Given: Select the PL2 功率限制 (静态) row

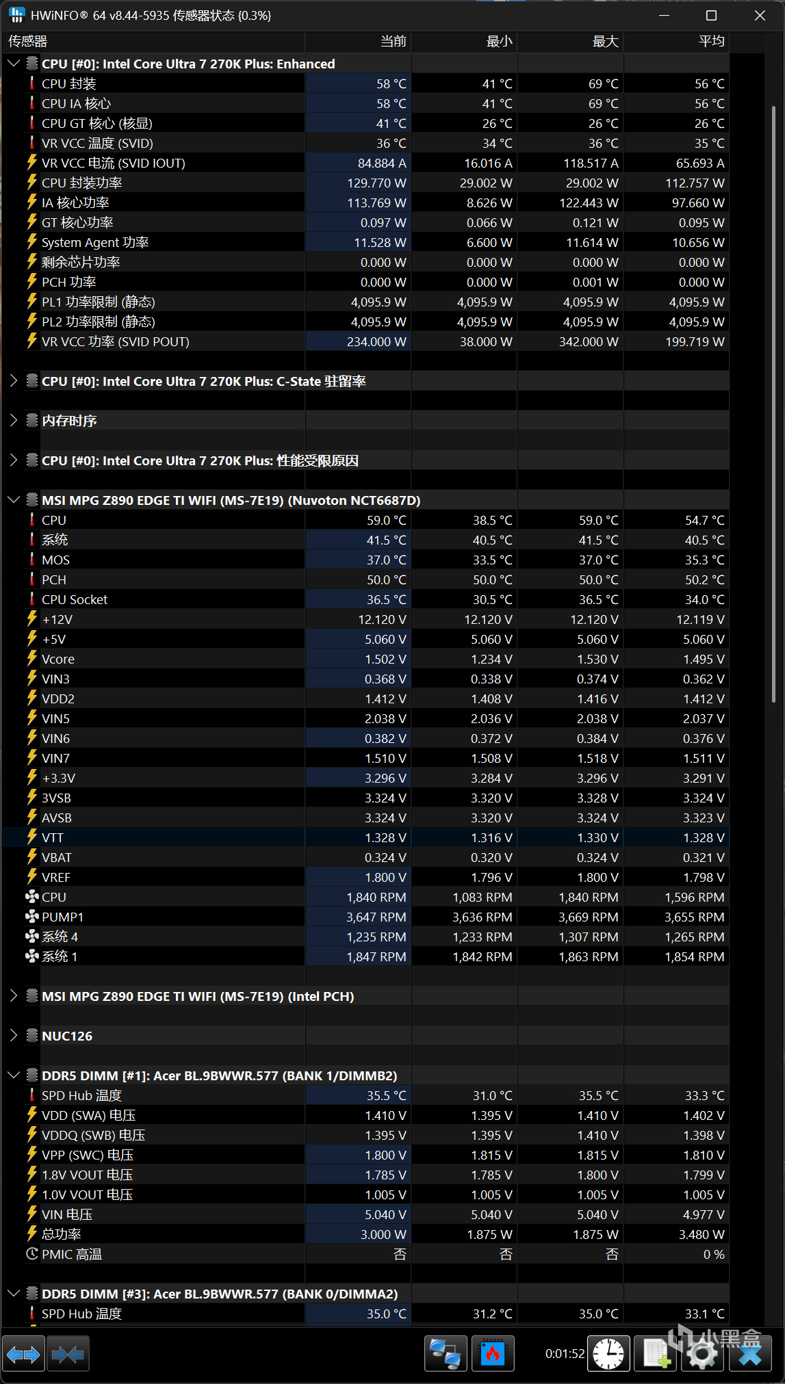Looking at the screenshot, I should tap(365, 322).
